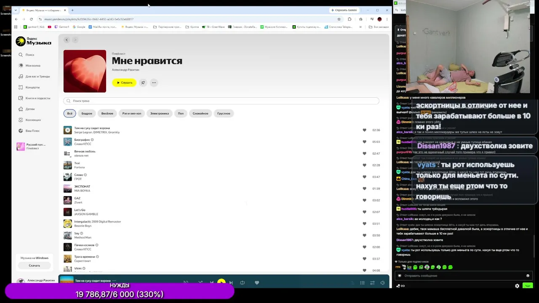
Task: Click the browser address bar
Action: [x=189, y=19]
